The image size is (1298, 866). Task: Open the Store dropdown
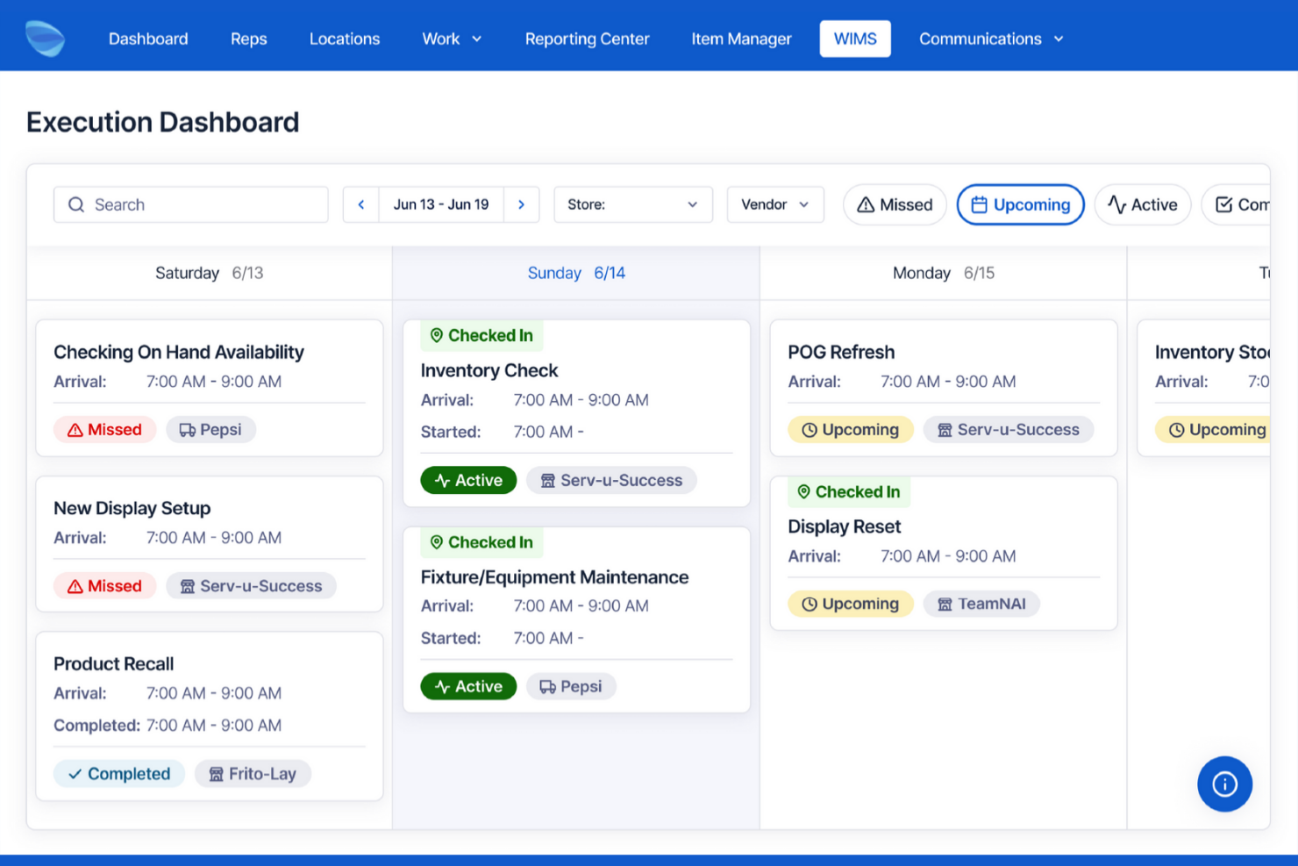tap(632, 204)
